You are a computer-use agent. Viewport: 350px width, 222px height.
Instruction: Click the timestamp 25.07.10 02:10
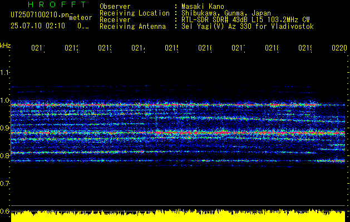click(38, 26)
